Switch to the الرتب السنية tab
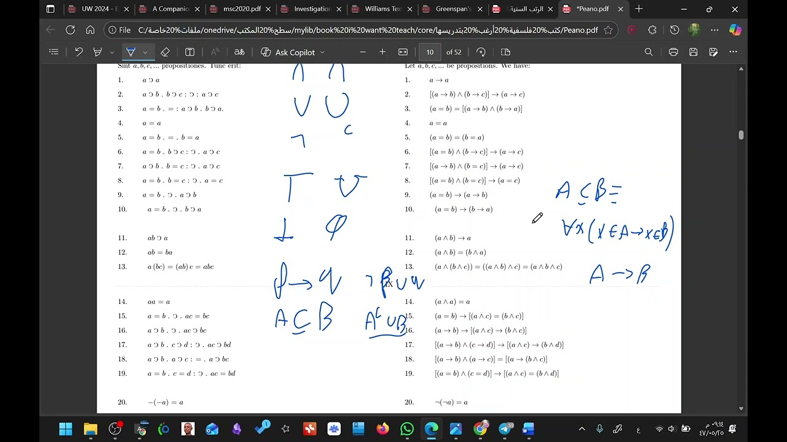This screenshot has height=442, width=787. point(524,9)
